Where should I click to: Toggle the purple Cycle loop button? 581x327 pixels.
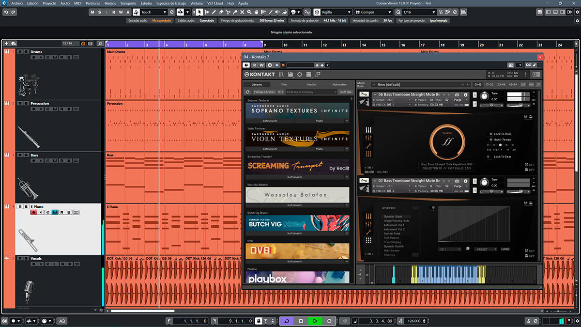coord(287,321)
